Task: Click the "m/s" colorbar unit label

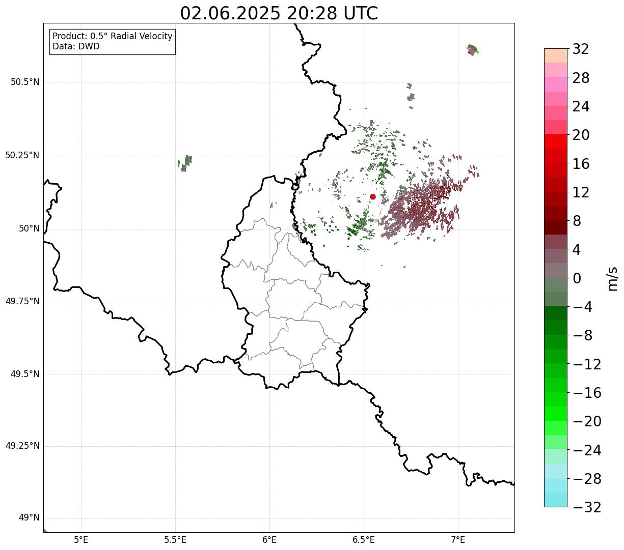Action: pos(612,278)
